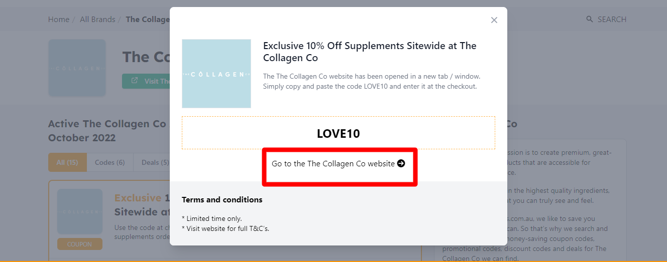Click the orange COUPON badge

click(79, 244)
